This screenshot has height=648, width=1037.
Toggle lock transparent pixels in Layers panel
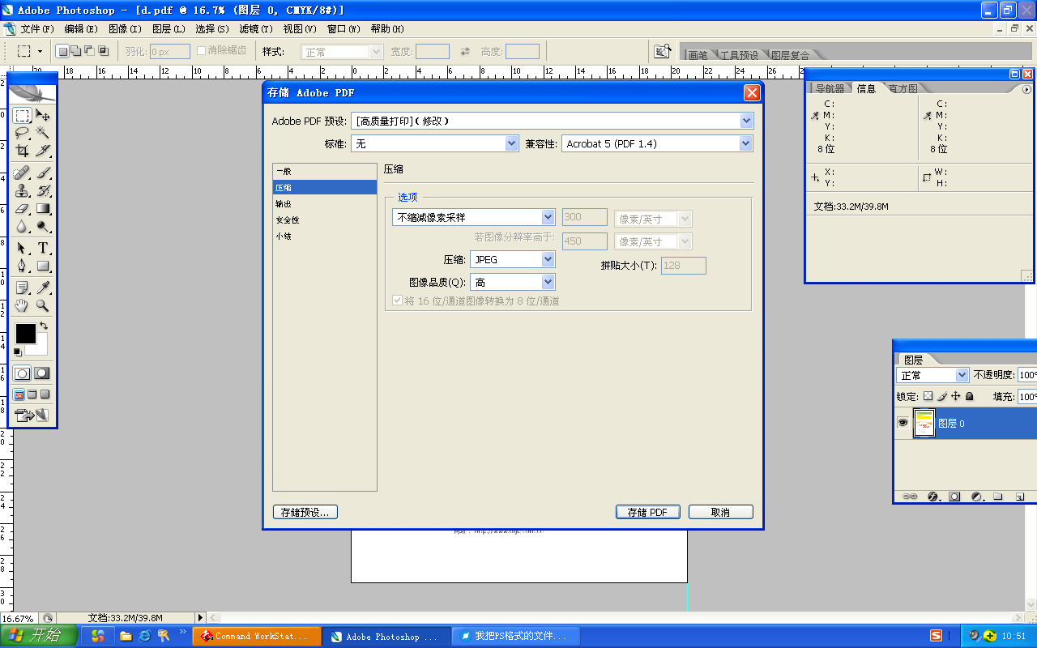(928, 396)
